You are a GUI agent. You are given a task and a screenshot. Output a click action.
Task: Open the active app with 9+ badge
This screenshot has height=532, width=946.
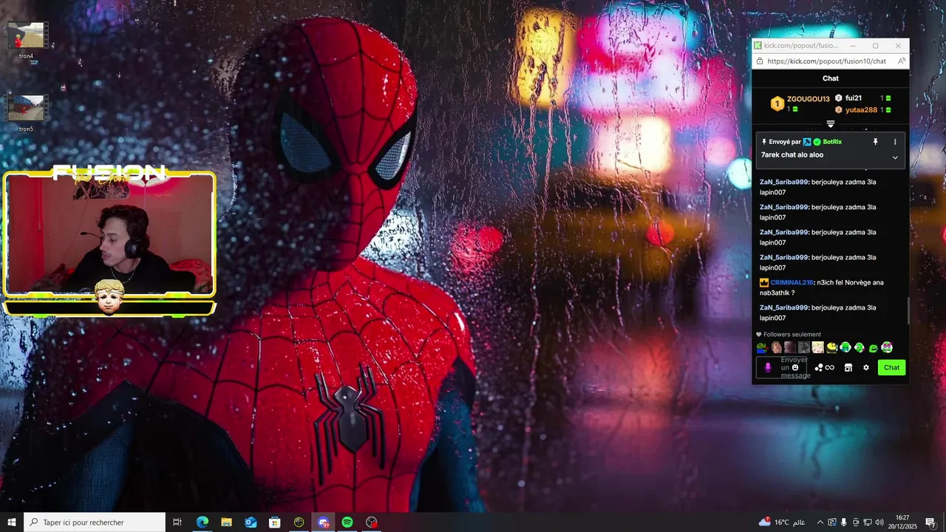(x=323, y=522)
